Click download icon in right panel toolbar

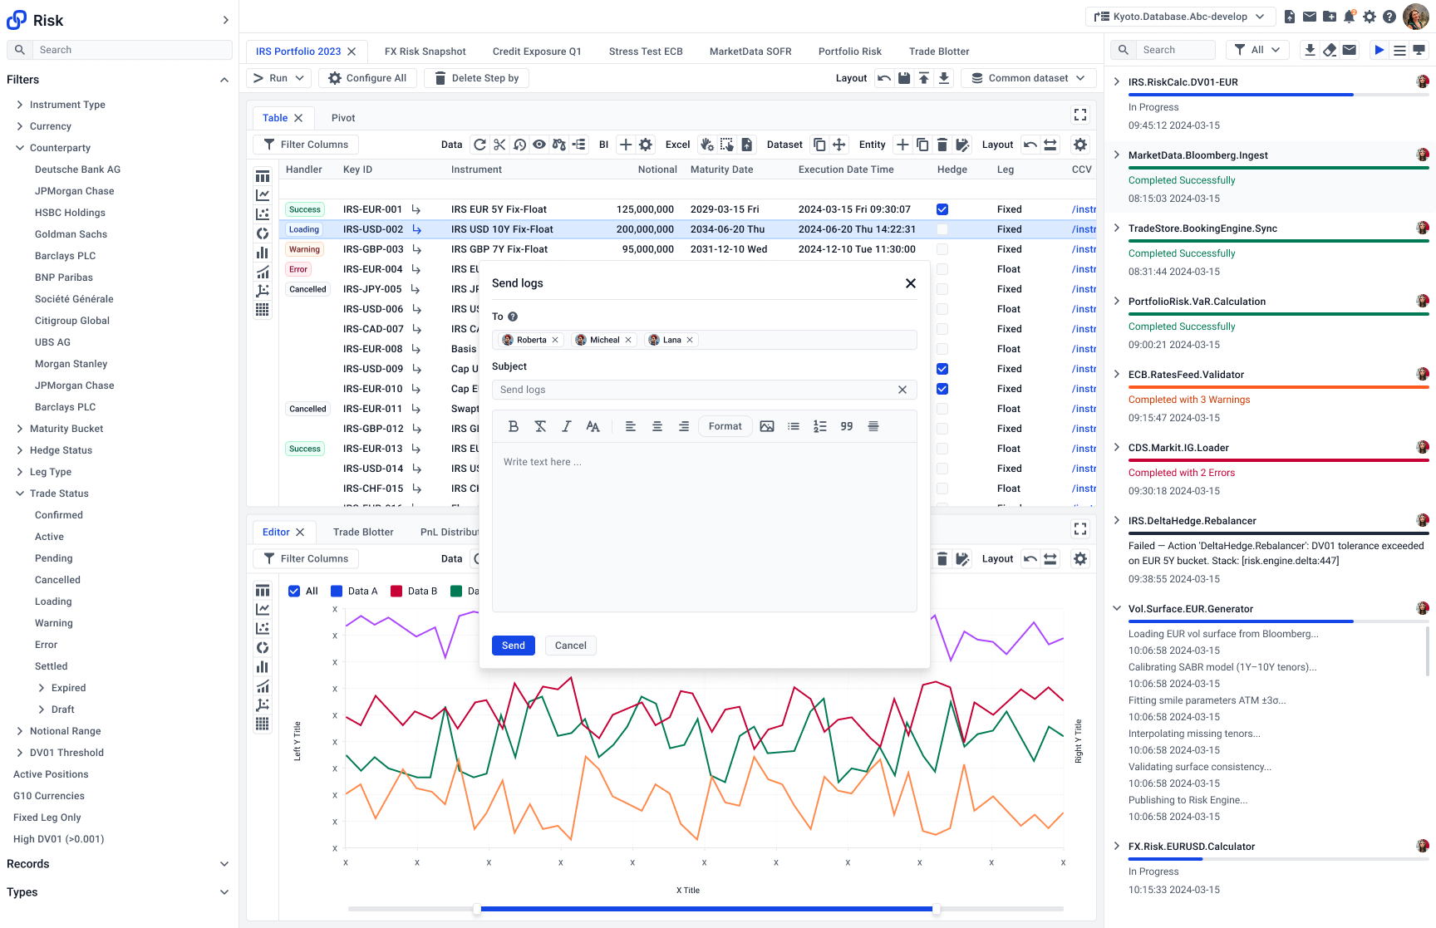click(x=1310, y=50)
